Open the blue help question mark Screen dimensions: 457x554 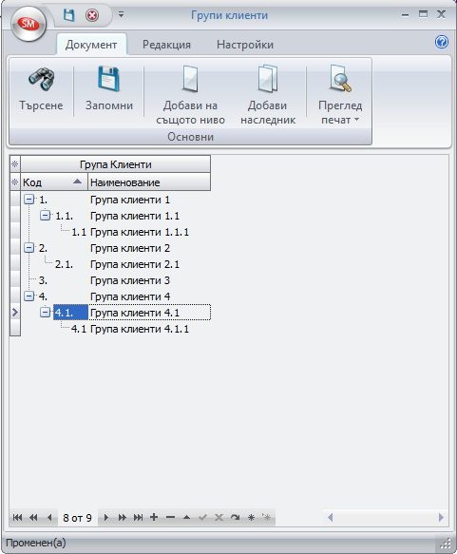click(442, 42)
